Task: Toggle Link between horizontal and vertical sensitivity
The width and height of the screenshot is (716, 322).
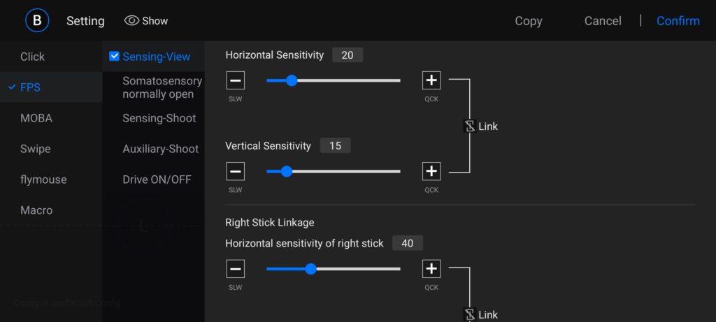Action: click(470, 126)
